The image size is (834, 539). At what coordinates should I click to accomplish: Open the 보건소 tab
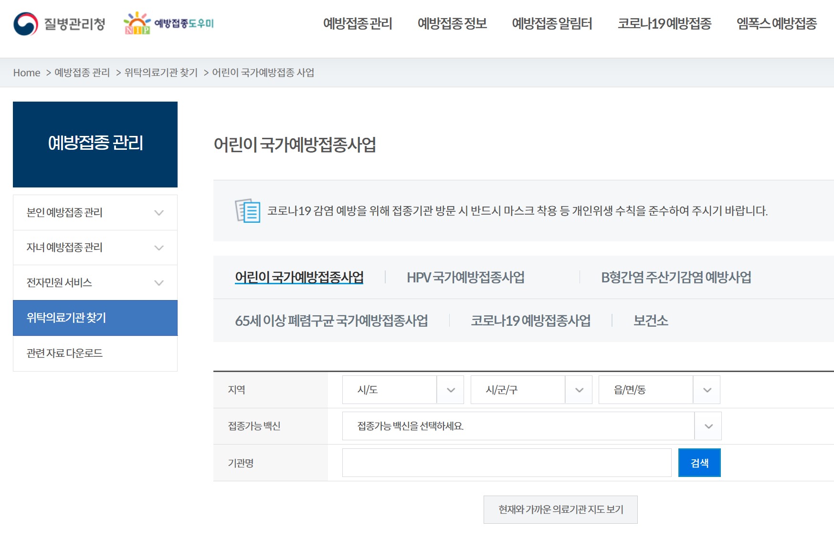649,321
